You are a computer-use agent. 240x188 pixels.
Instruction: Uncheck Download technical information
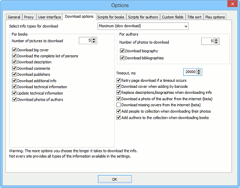click(x=14, y=87)
